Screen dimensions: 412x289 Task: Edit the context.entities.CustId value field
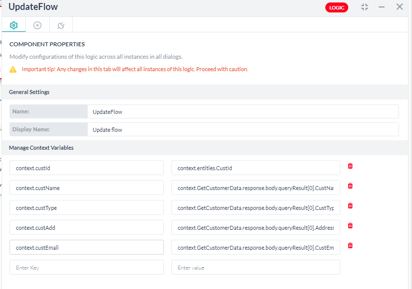click(255, 168)
